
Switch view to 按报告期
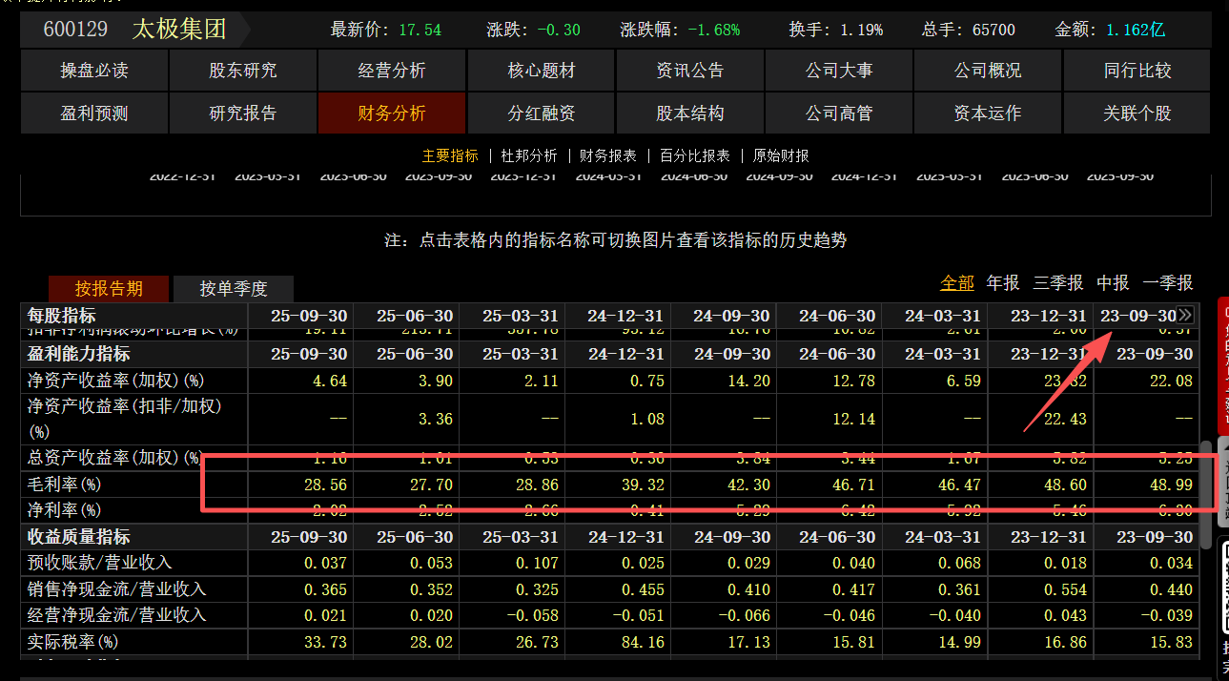109,289
